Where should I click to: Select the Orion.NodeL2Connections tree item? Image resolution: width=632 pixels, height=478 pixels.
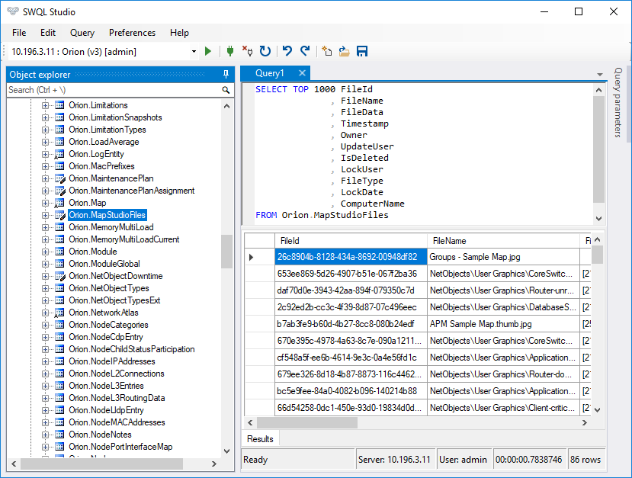[117, 374]
